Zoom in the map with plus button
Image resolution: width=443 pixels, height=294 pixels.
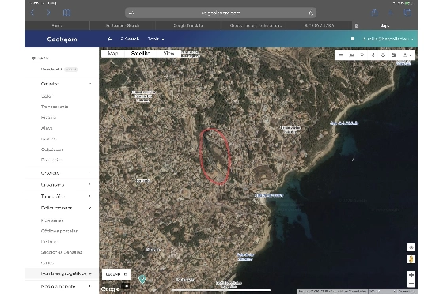click(x=411, y=275)
